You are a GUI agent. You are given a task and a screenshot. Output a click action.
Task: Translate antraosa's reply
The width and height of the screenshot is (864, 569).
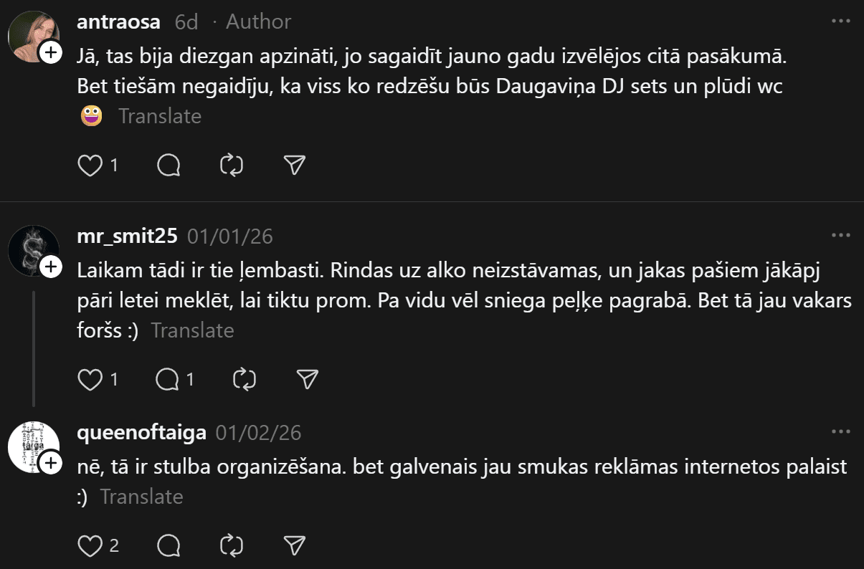(160, 116)
